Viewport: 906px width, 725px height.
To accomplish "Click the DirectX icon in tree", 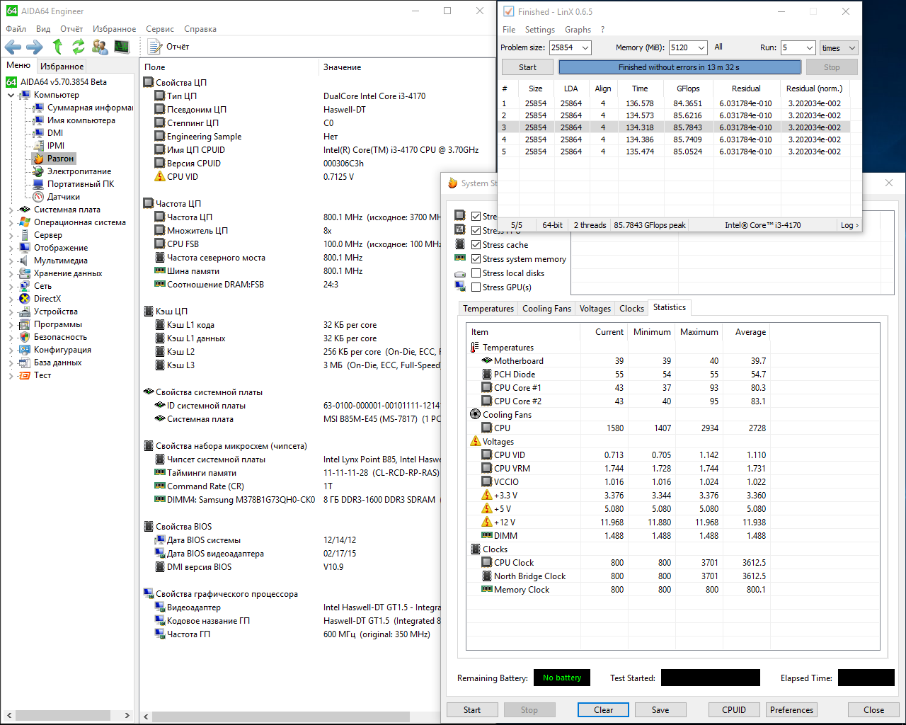I will [25, 299].
